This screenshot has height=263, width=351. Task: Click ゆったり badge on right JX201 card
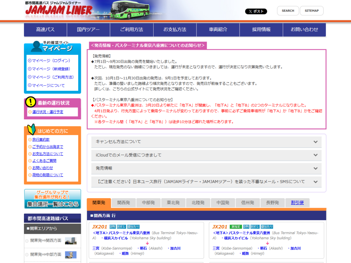pyautogui.click(x=267, y=227)
